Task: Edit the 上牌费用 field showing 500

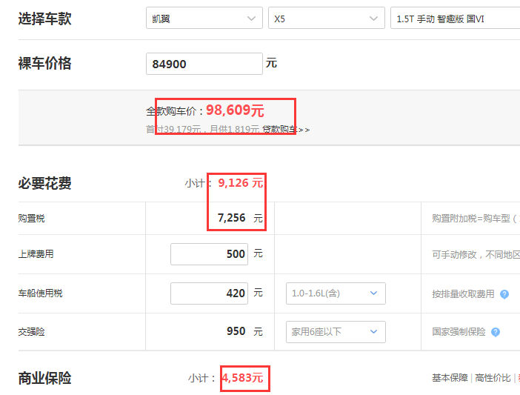Action: click(x=209, y=254)
